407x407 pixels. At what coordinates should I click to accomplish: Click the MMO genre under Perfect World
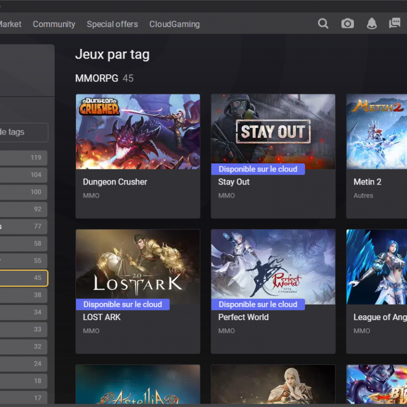(226, 330)
